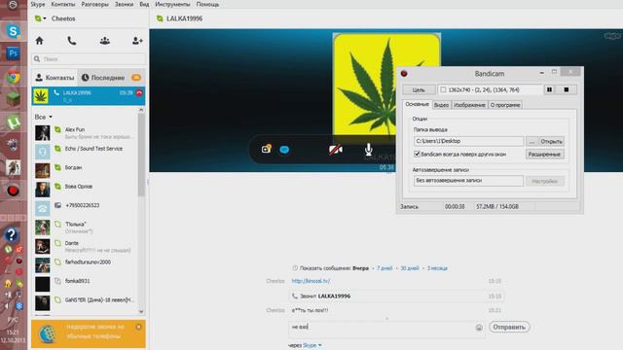This screenshot has height=350, width=623.
Task: Click the contact search field
Action: pos(89,58)
